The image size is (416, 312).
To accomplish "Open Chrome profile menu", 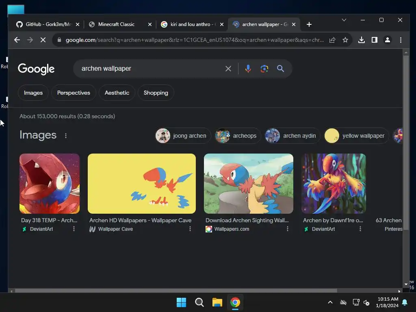I will [x=387, y=40].
